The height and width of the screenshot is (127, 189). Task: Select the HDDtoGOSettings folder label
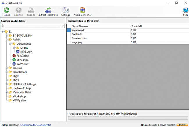(x=24, y=84)
